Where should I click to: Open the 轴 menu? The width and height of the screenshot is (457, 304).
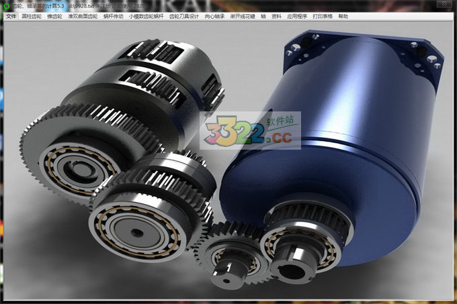click(x=263, y=16)
